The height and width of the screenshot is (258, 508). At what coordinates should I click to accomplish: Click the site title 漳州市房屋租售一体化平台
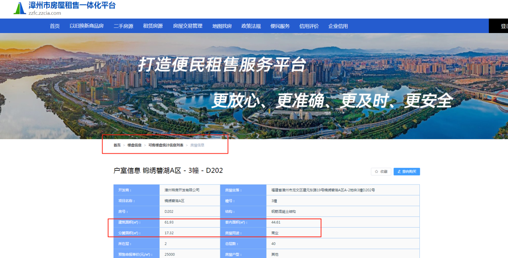tap(72, 5)
